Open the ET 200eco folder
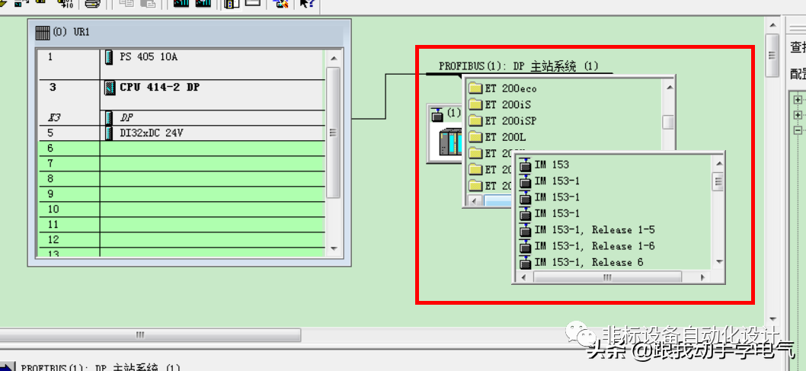806x371 pixels. (503, 88)
